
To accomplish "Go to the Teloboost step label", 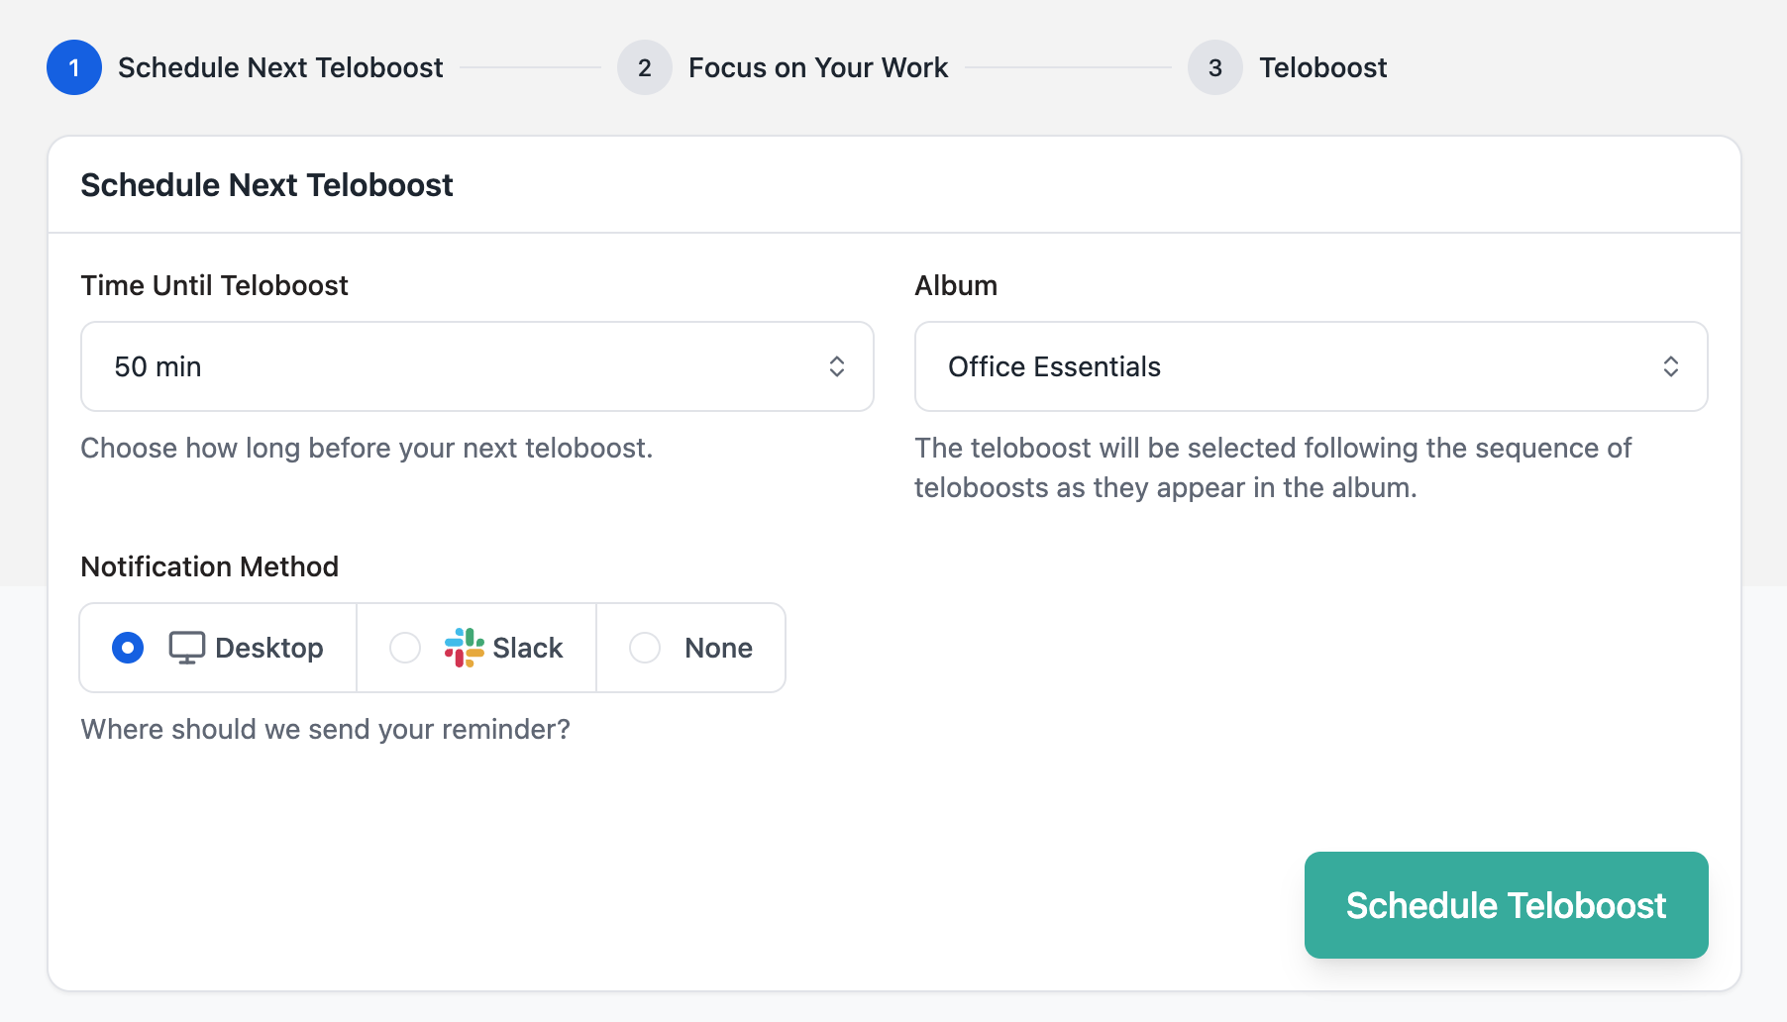I will pos(1322,67).
